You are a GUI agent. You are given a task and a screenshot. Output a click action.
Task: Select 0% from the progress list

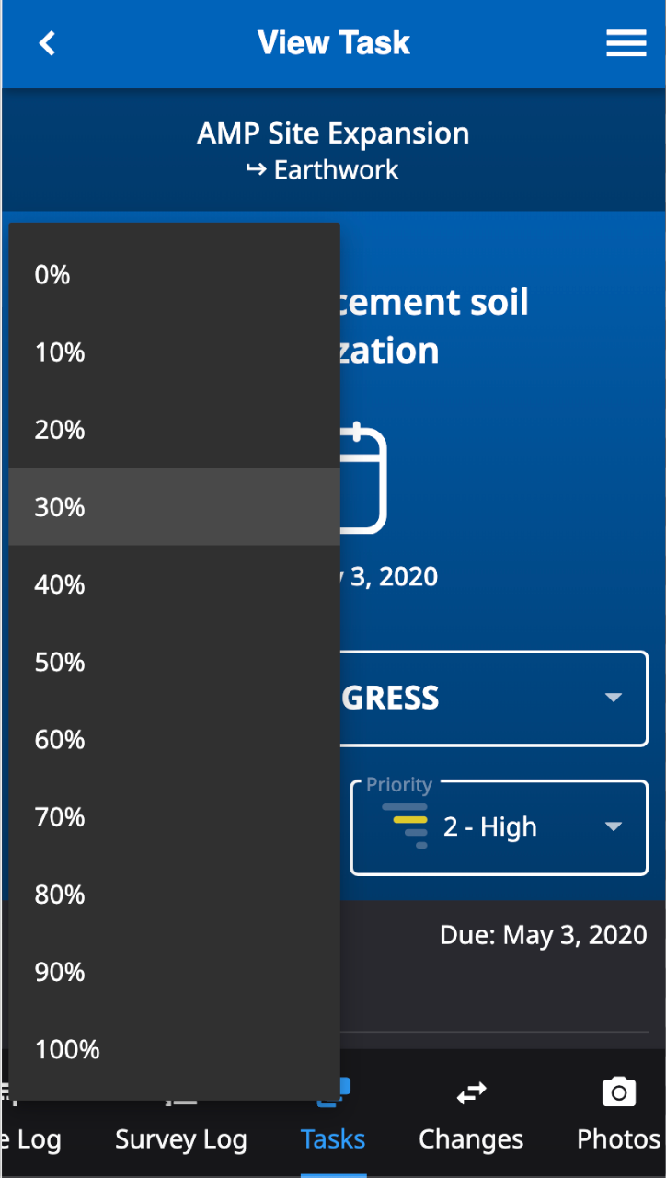(x=174, y=274)
